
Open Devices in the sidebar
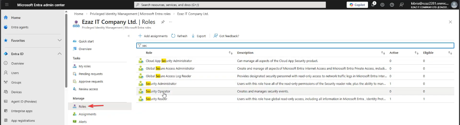click(x=16, y=92)
